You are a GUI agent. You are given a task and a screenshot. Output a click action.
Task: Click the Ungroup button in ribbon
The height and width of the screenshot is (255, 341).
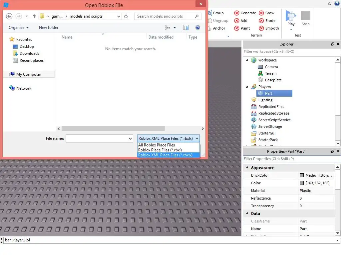pyautogui.click(x=218, y=21)
